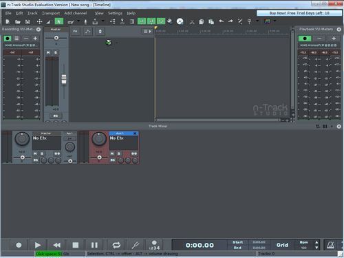Click the tuner fork icon in transport bar
The image size is (344, 258).
136,245
